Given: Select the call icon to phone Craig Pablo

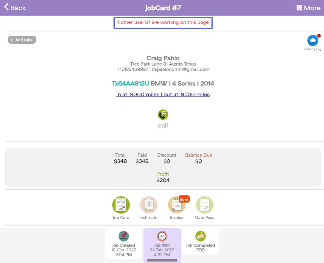Looking at the screenshot, I should [x=163, y=115].
